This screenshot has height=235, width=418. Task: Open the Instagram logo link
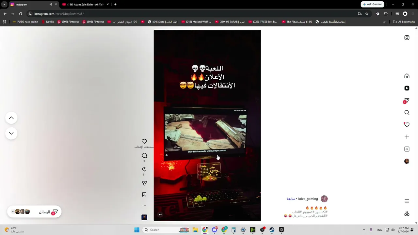pos(407,38)
